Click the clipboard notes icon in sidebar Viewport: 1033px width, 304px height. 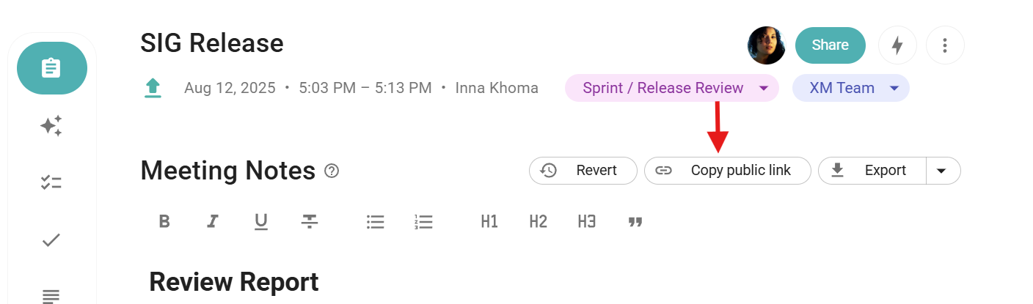point(51,68)
